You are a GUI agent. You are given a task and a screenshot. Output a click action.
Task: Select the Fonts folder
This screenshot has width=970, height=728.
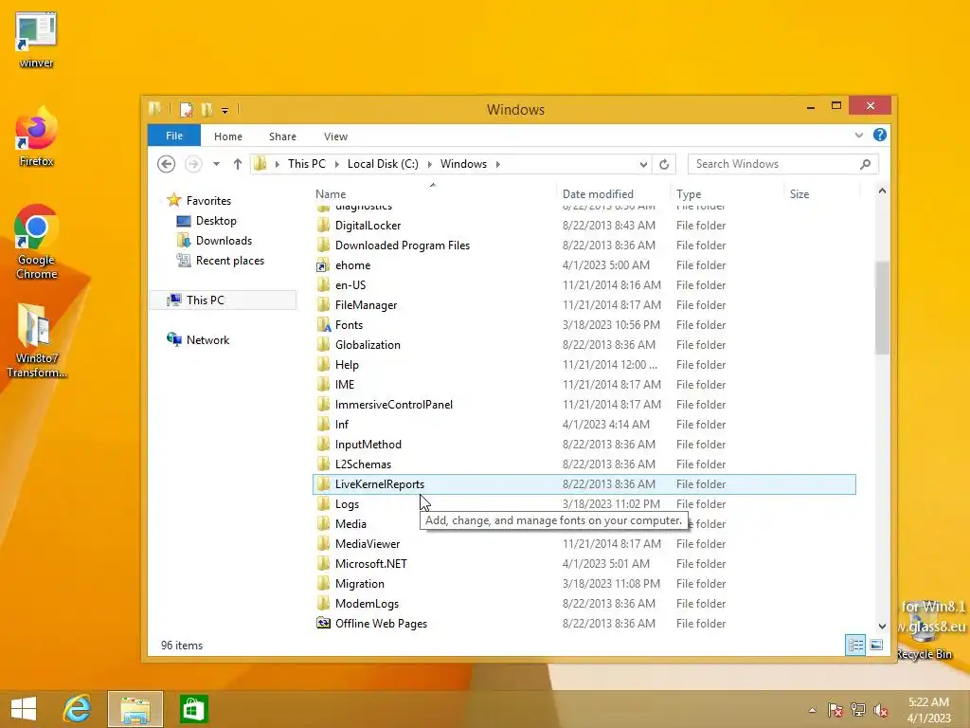[x=584, y=325]
